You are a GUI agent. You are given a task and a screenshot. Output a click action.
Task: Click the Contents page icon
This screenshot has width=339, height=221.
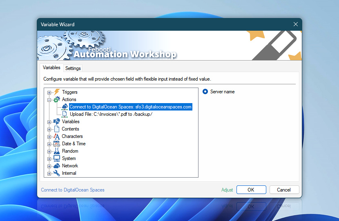pos(57,129)
